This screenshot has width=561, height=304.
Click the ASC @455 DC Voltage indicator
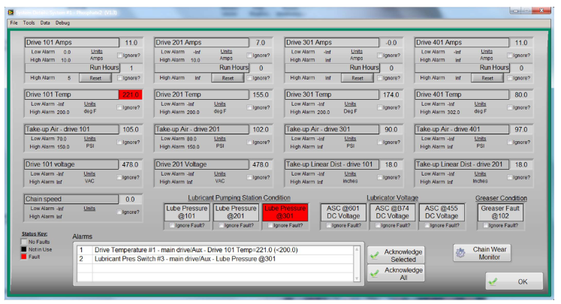442,212
